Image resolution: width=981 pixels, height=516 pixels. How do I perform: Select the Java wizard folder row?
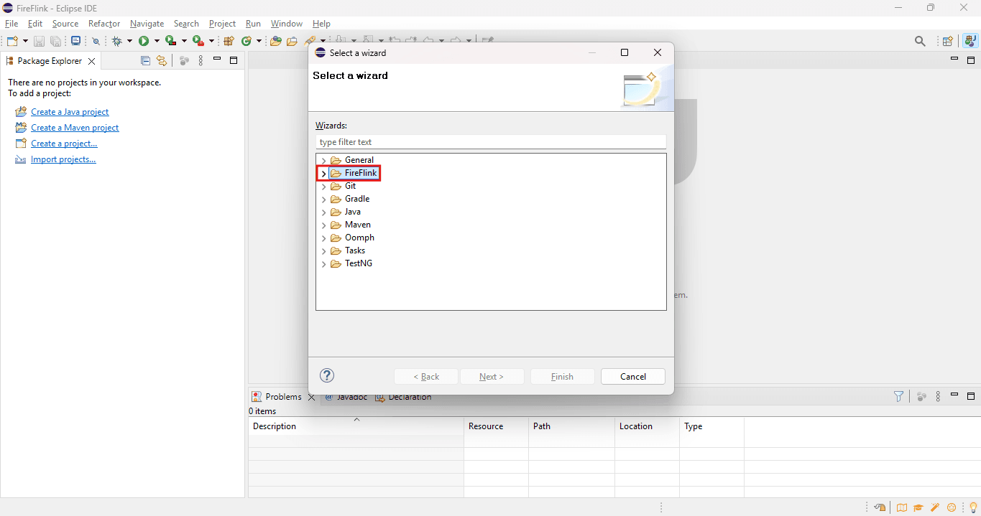pyautogui.click(x=346, y=212)
